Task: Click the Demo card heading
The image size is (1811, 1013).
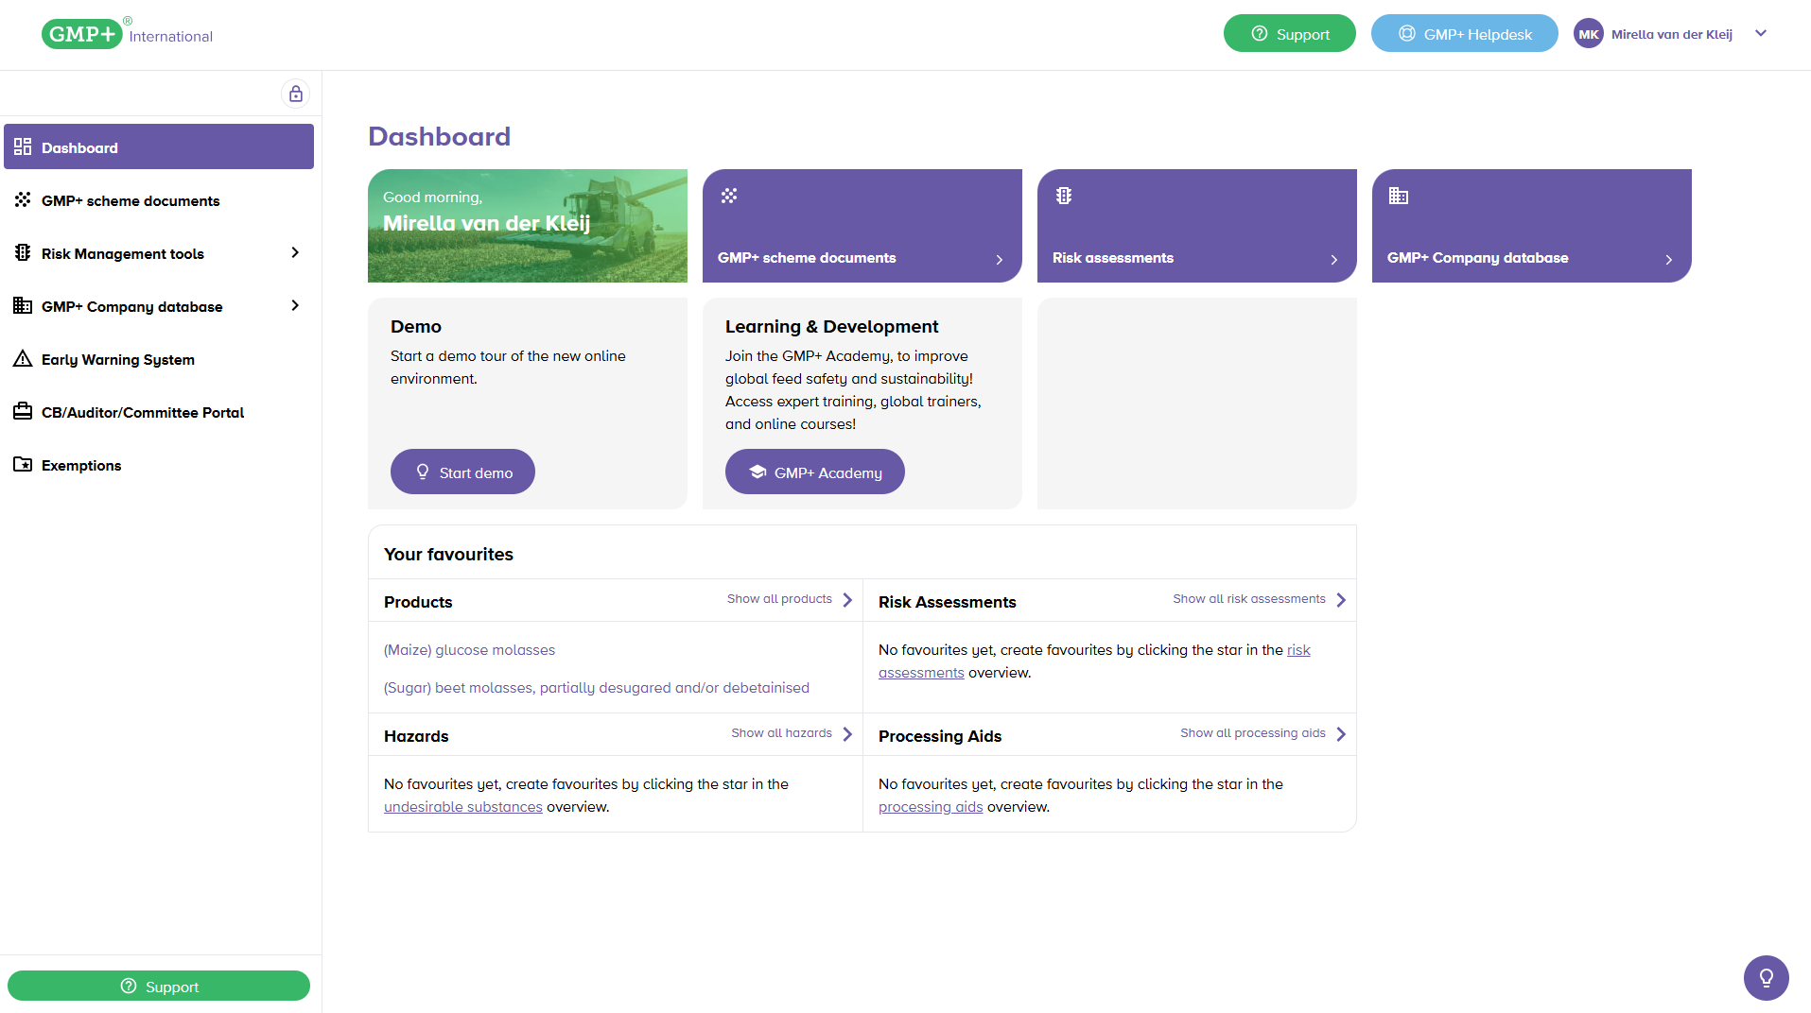Action: (x=416, y=327)
